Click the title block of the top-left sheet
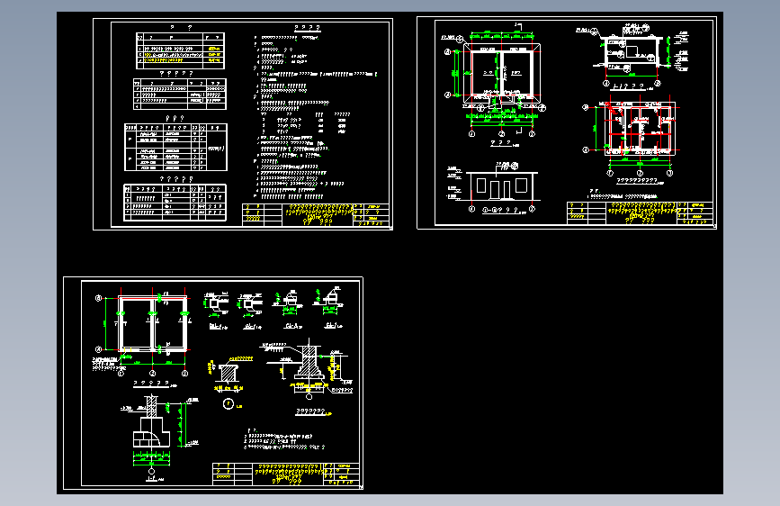 pos(316,214)
